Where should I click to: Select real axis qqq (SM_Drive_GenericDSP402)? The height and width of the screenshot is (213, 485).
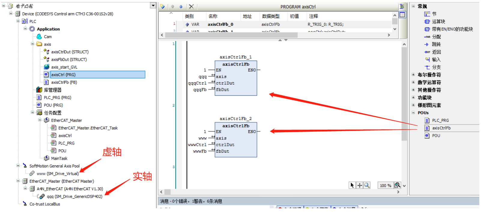74,196
